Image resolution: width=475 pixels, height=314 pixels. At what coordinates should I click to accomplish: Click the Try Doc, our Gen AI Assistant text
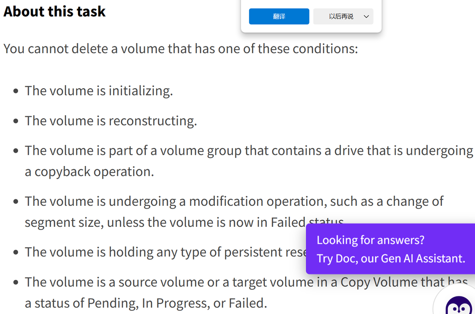[391, 259]
